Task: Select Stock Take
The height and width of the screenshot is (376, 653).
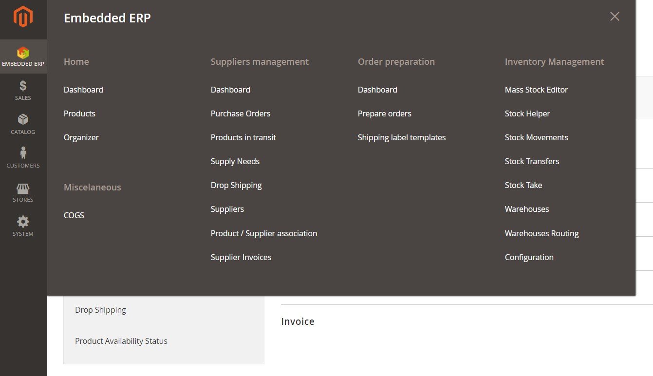Action: coord(523,185)
